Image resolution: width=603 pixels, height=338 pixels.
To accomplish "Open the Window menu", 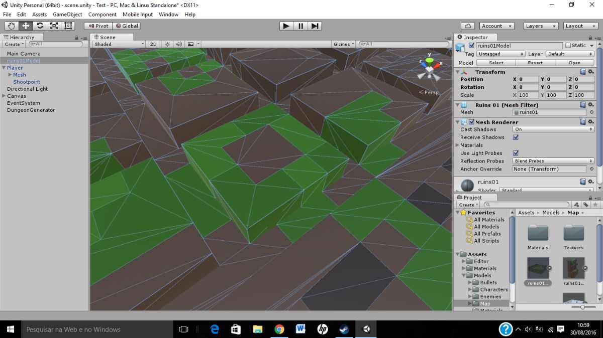I will [168, 15].
